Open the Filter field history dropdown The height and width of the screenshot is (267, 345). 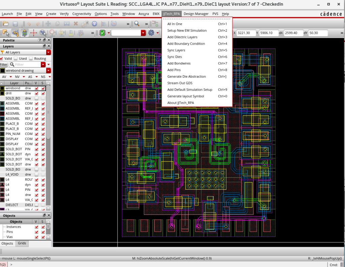43,64
